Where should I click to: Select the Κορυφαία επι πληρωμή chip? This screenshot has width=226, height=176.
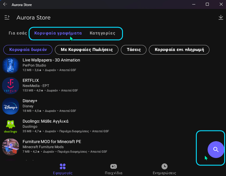(179, 50)
